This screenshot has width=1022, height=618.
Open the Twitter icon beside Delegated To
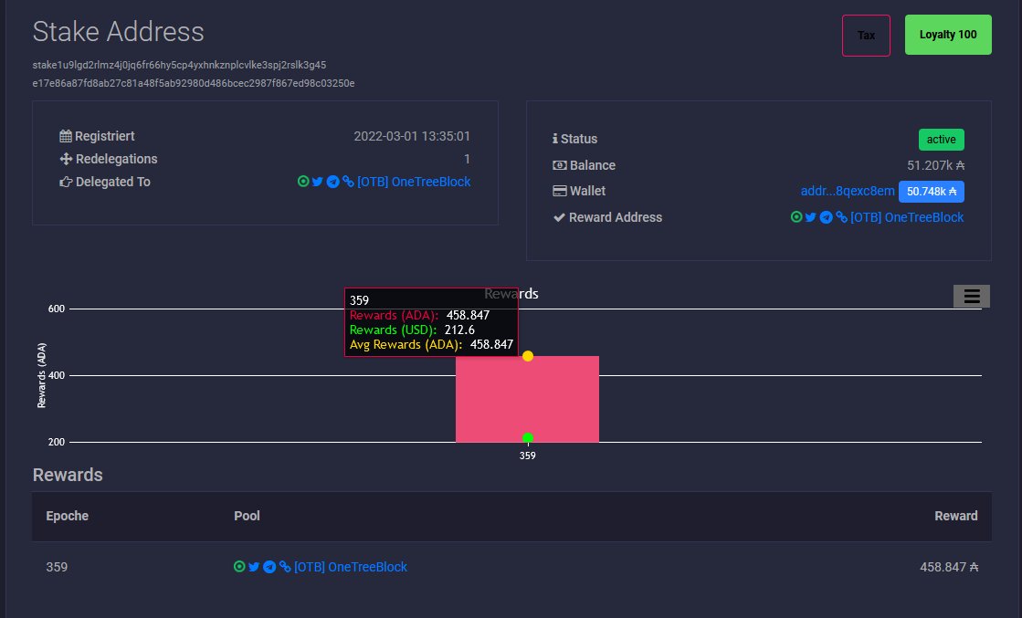(318, 182)
